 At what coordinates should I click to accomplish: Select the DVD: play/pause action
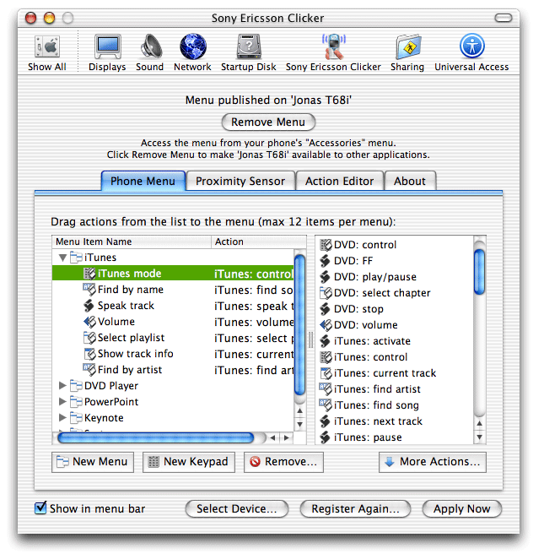(x=396, y=277)
